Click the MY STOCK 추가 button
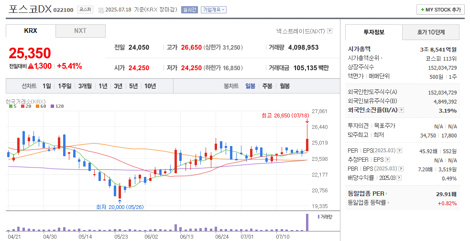470x241 pixels. click(441, 10)
